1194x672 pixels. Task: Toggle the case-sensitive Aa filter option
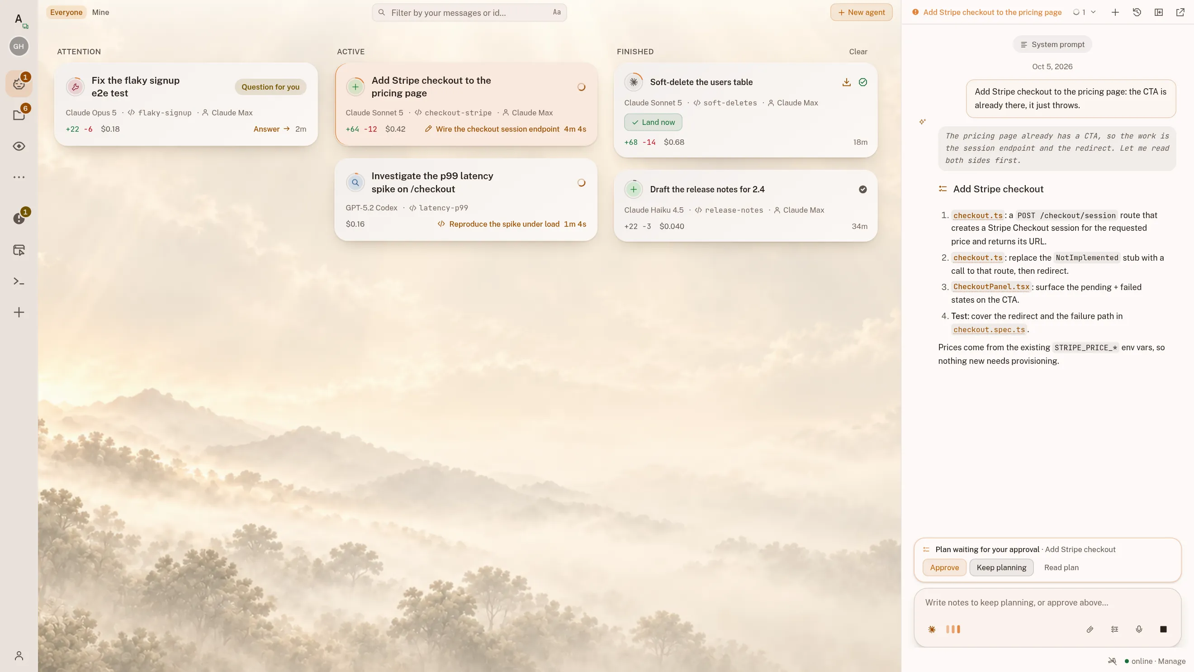tap(557, 13)
